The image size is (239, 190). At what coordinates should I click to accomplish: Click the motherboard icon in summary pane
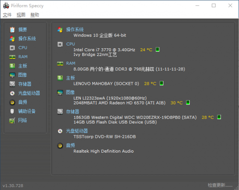pos(60,78)
